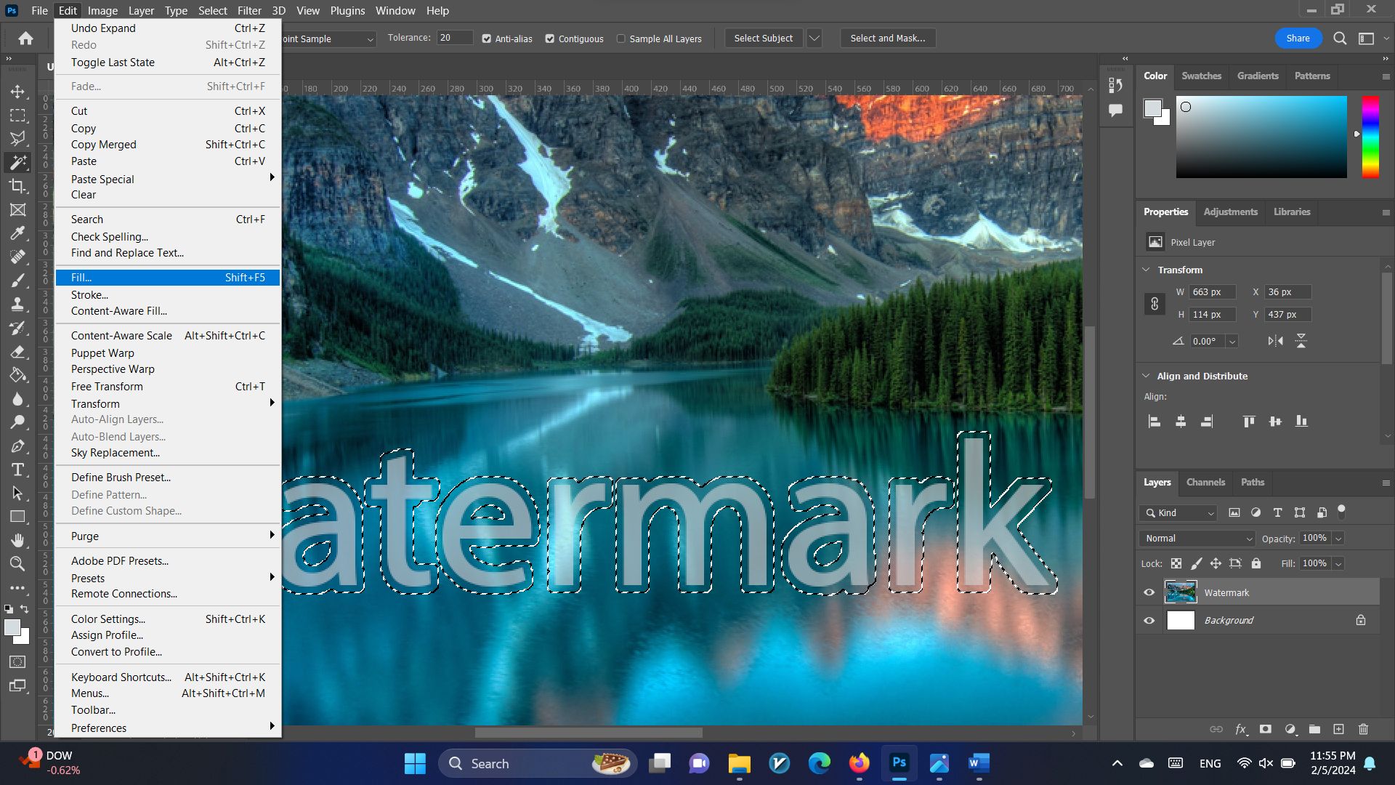Screen dimensions: 1395x785
Task: Click the delete layer trash icon
Action: point(1363,729)
